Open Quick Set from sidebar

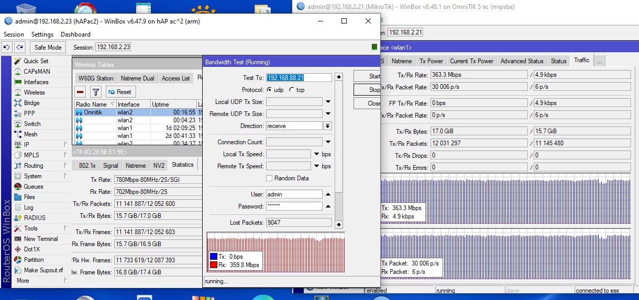pyautogui.click(x=36, y=61)
